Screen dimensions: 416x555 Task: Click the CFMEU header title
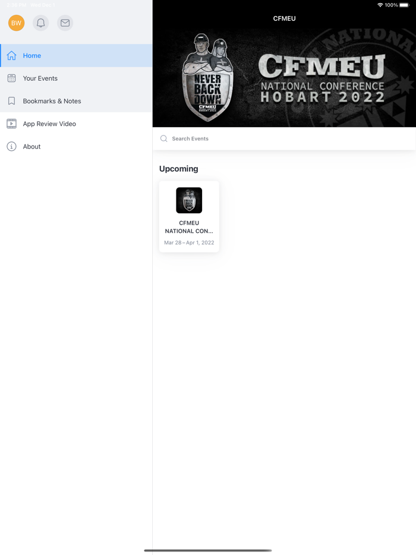pyautogui.click(x=284, y=18)
